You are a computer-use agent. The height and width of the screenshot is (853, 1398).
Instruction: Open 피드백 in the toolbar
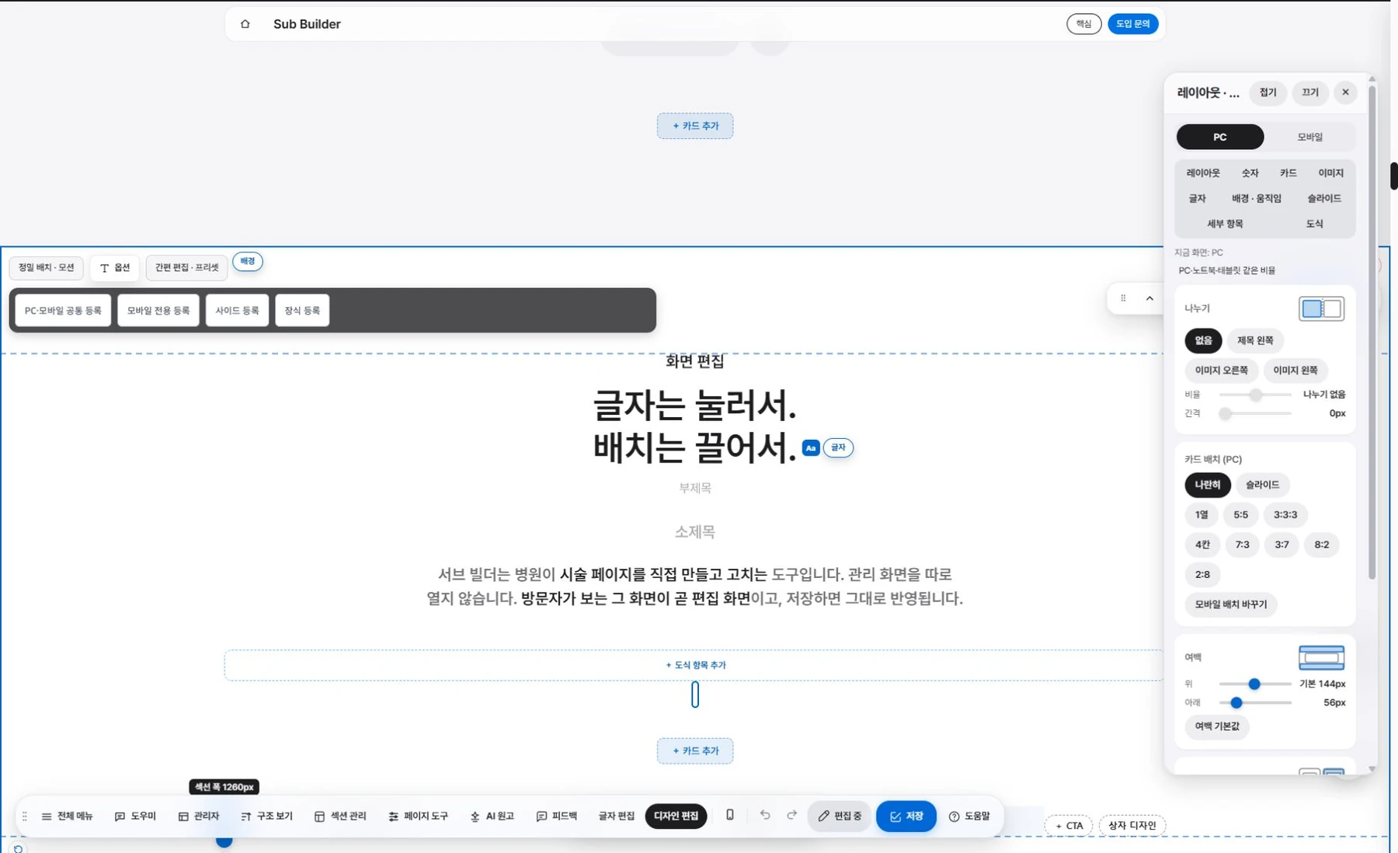[x=557, y=816]
